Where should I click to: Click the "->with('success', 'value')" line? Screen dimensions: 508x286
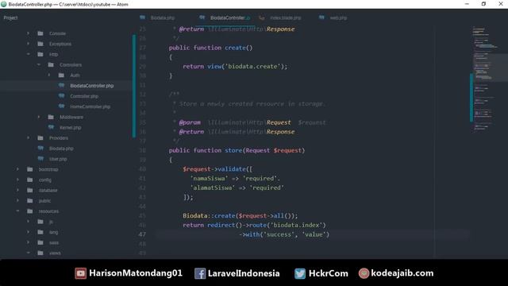[x=284, y=234]
